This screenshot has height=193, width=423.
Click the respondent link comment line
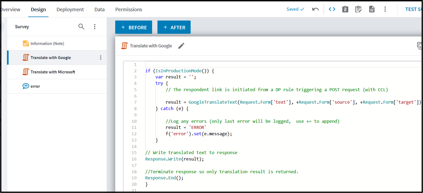click(x=277, y=90)
